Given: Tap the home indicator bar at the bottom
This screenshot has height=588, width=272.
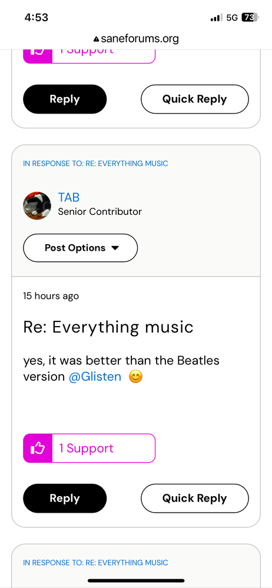Looking at the screenshot, I should pos(136,580).
